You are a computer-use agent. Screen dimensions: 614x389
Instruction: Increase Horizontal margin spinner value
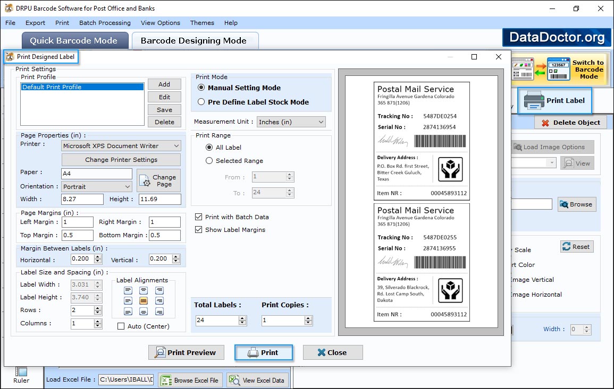click(98, 256)
